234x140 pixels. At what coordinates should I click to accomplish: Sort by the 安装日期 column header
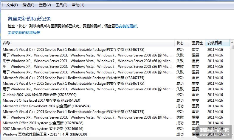click(x=217, y=43)
